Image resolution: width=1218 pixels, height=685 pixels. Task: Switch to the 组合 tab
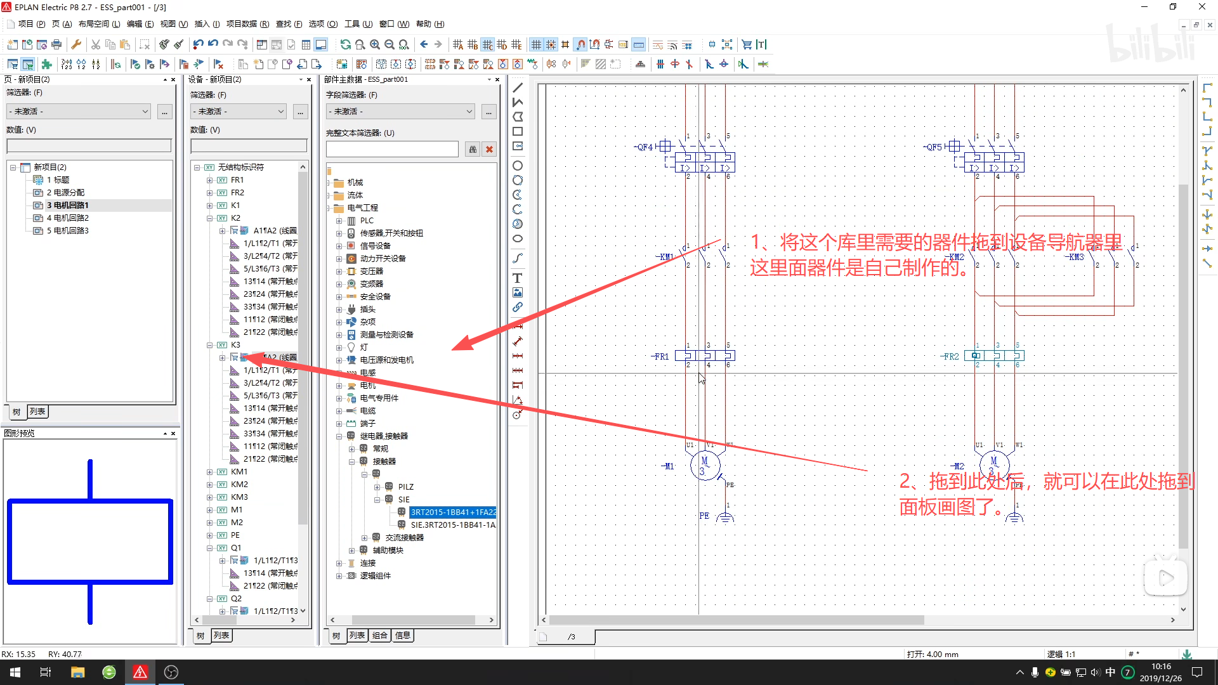tap(379, 636)
